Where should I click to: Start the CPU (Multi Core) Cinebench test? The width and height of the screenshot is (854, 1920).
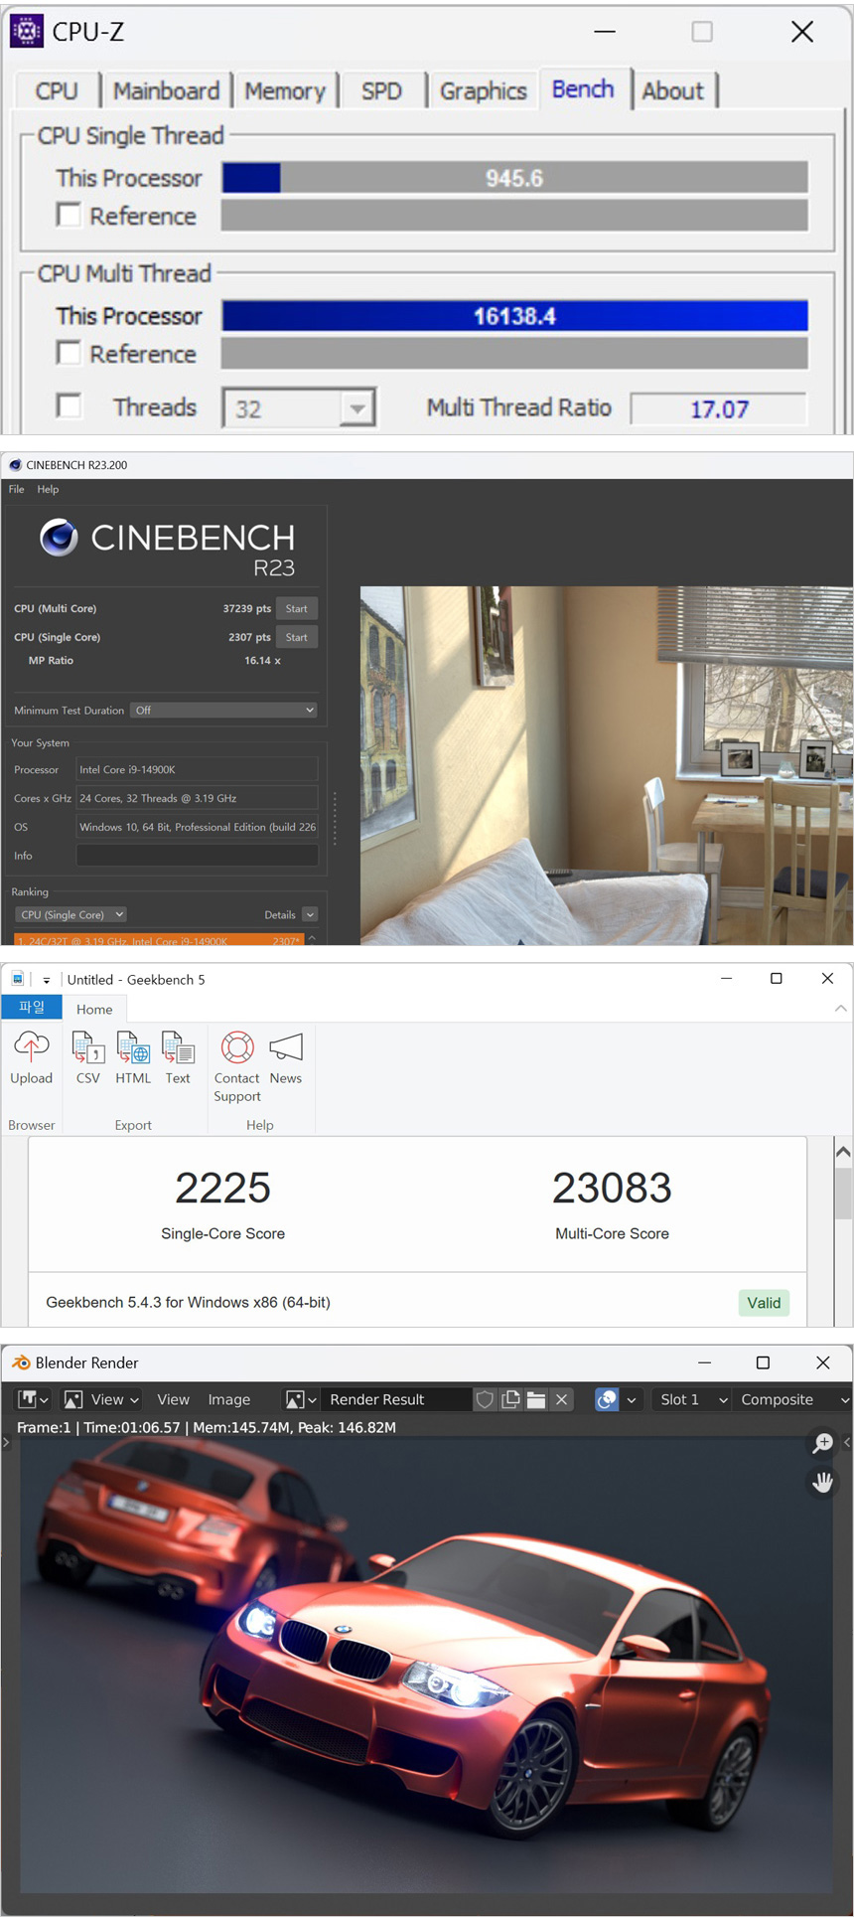pos(296,608)
